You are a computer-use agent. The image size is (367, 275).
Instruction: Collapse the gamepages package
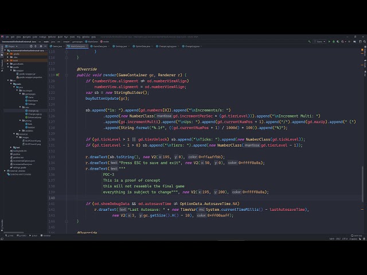(20, 94)
